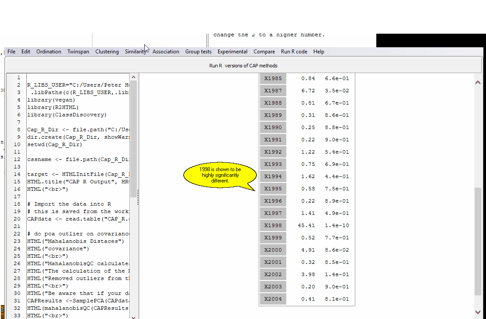Click the X2001 row header
486x319 pixels.
tap(273, 262)
